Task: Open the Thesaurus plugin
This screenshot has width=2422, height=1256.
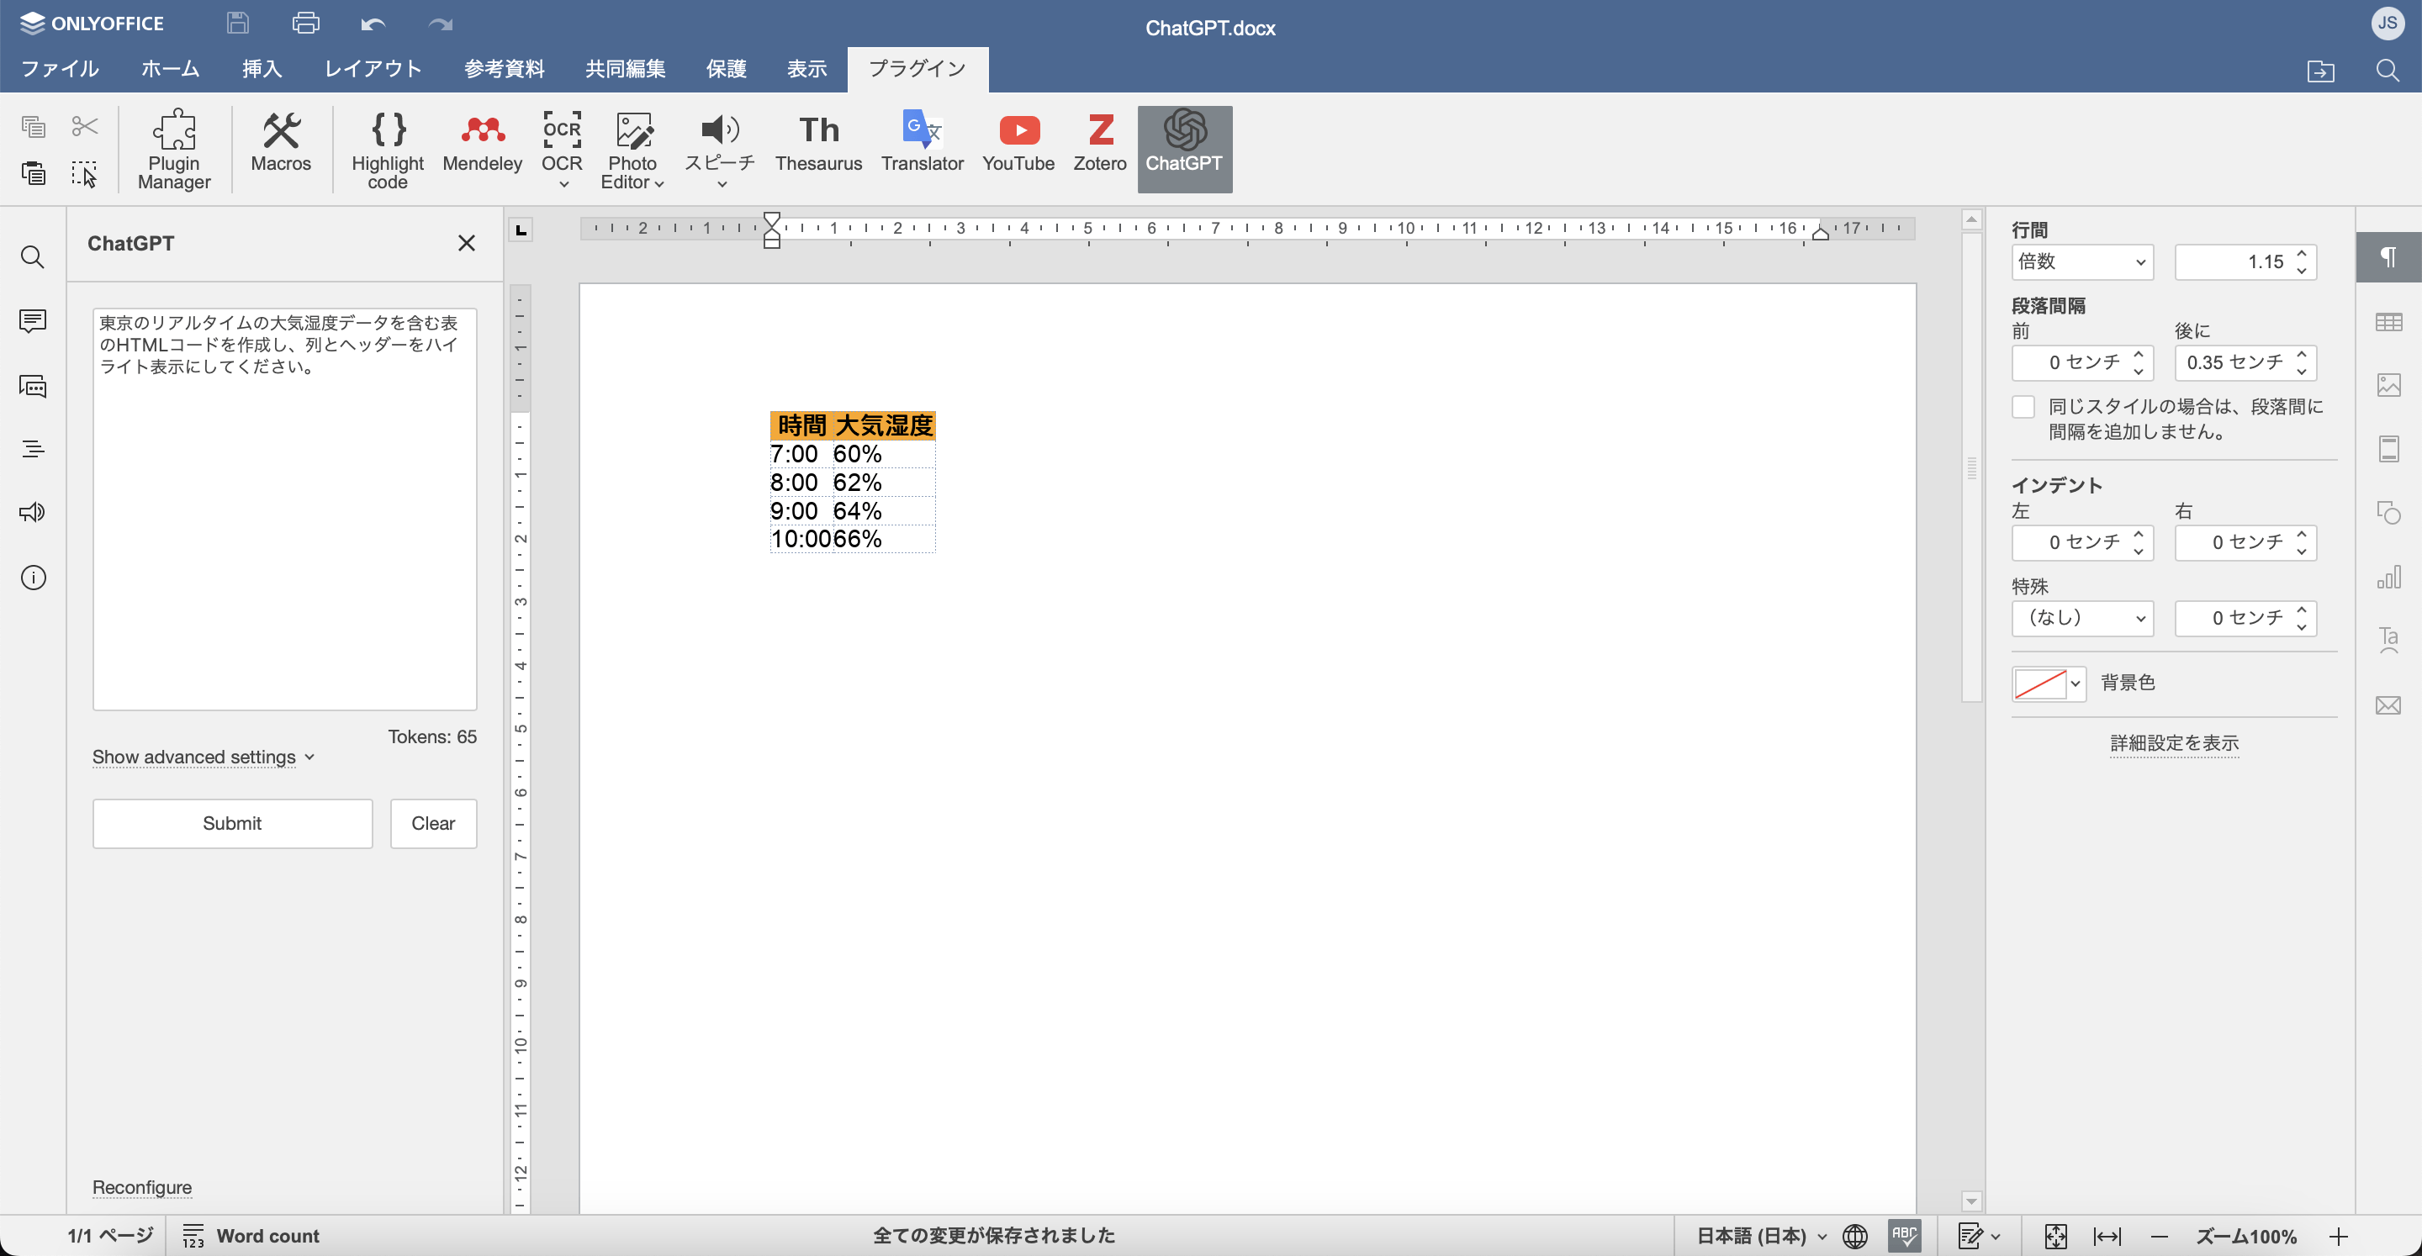Action: [x=818, y=144]
